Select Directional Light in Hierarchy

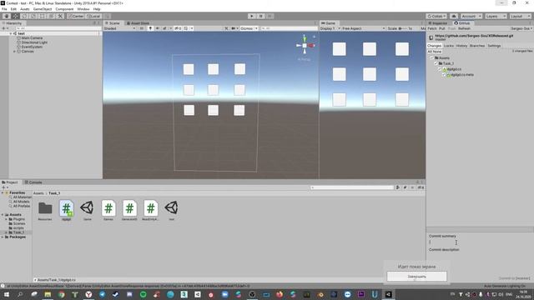[x=34, y=42]
